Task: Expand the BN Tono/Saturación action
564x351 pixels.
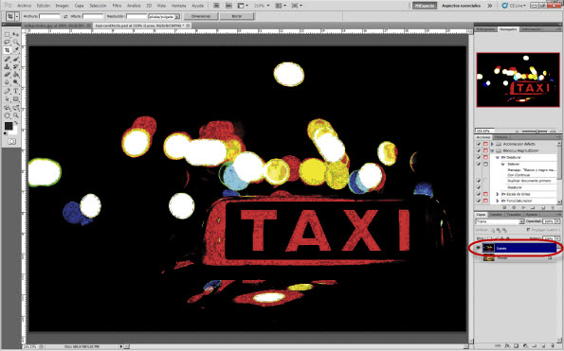Action: tap(498, 201)
